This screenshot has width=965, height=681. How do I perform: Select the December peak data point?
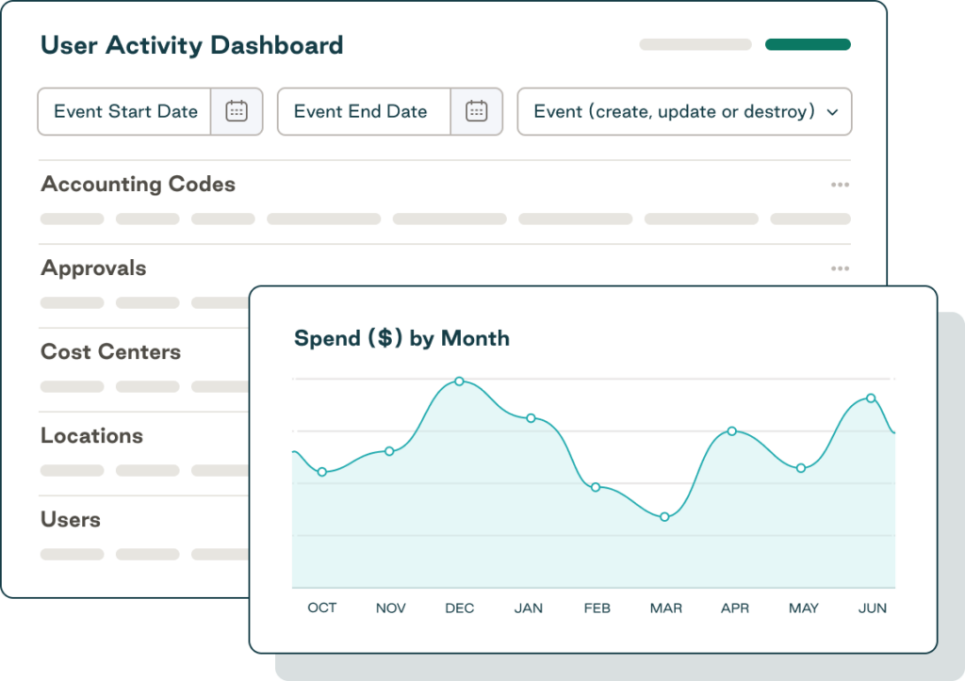point(459,381)
